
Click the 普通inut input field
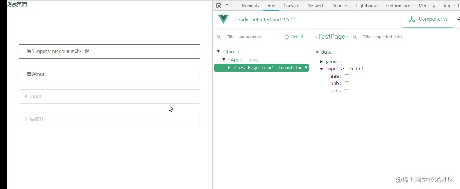tap(109, 74)
